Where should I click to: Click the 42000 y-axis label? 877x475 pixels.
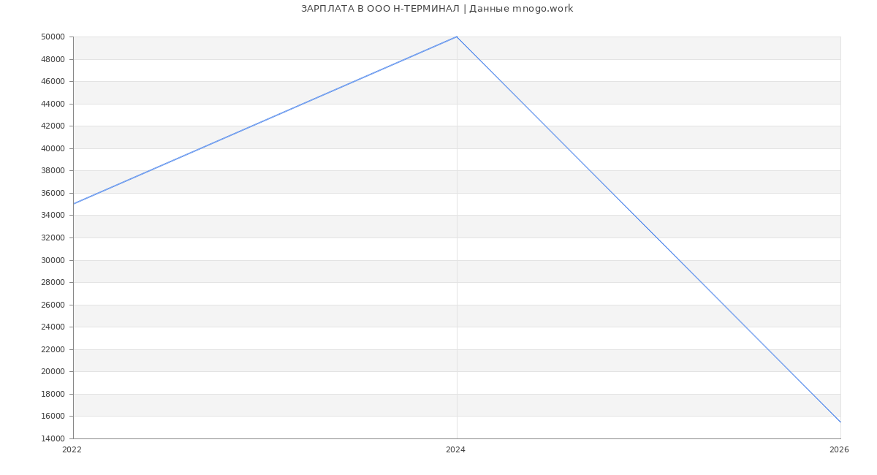tap(53, 126)
